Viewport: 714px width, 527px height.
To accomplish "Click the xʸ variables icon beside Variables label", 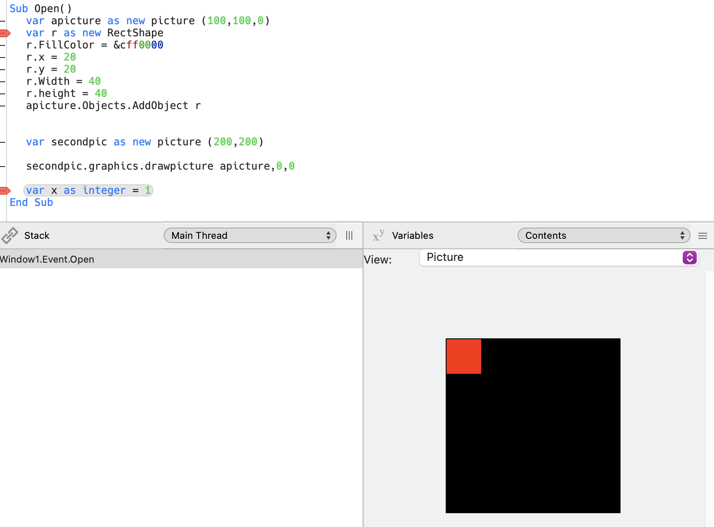I will 379,235.
